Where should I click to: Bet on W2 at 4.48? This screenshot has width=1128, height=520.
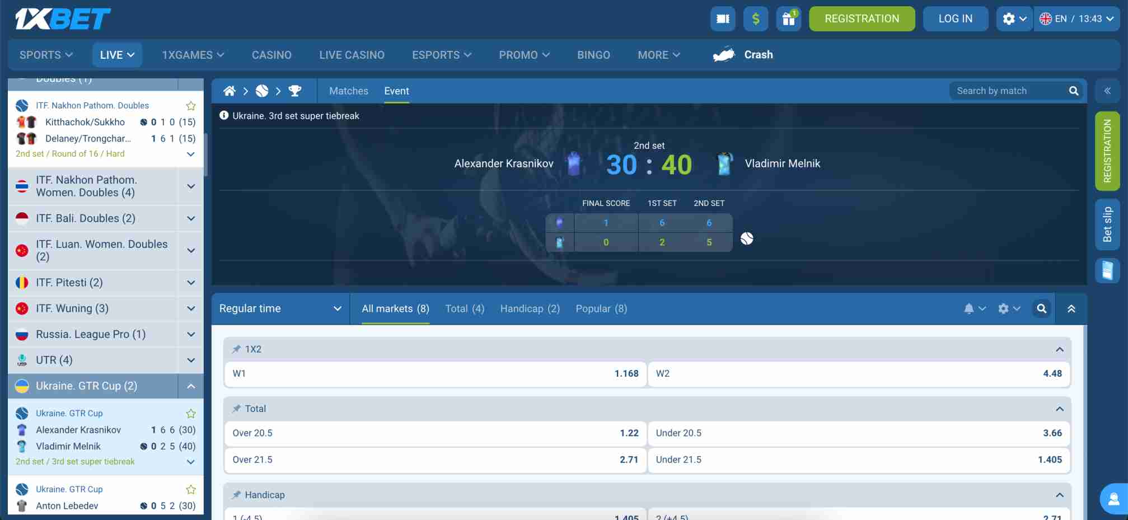(859, 373)
